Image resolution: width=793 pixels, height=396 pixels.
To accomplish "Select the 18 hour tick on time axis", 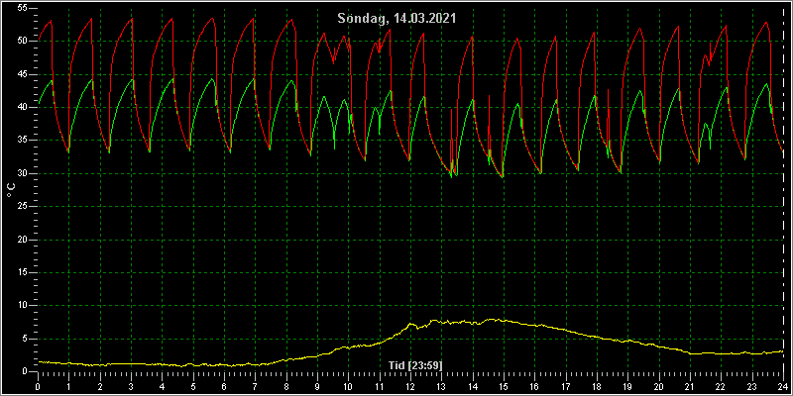I will (x=597, y=386).
